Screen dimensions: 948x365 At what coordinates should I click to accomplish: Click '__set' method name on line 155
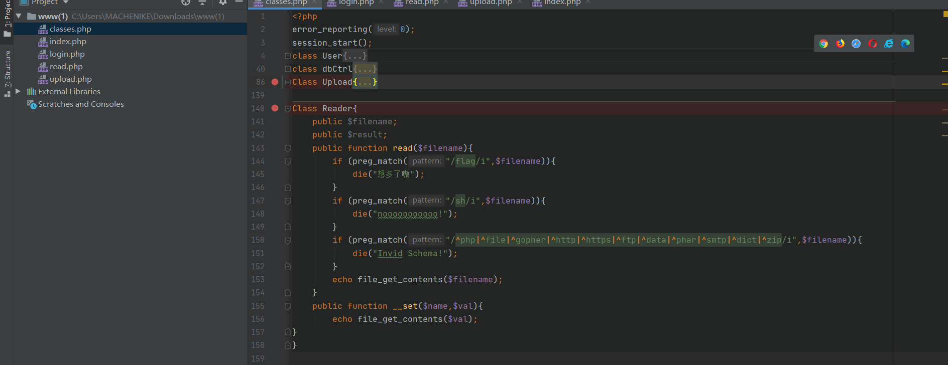[405, 306]
